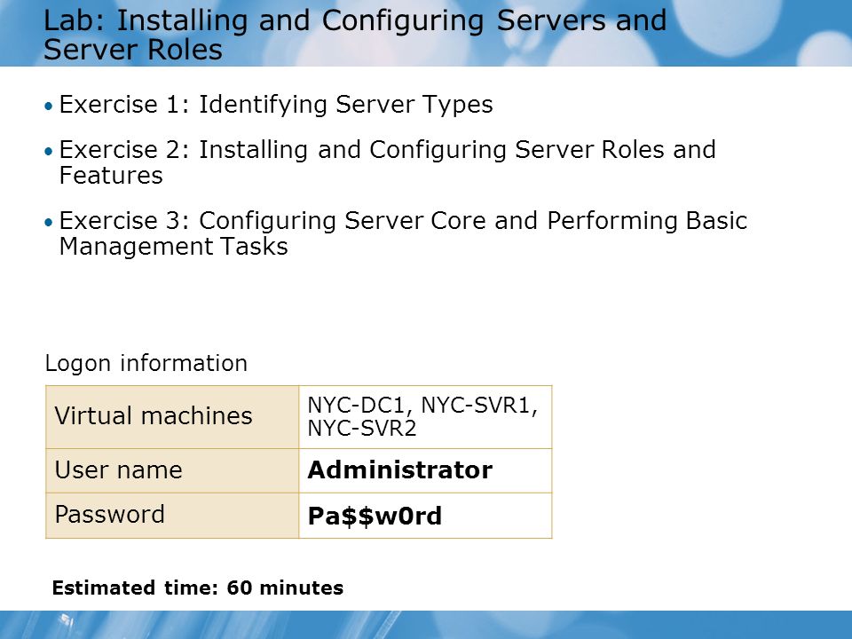Click the bullet dot before Exercise 2

[49, 151]
